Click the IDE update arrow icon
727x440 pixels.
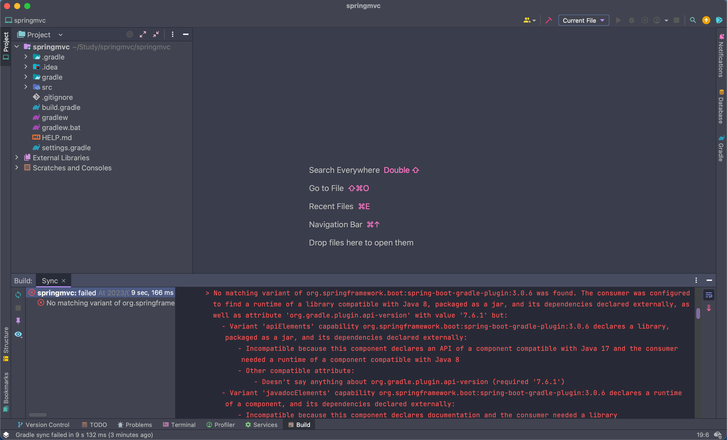tap(706, 20)
